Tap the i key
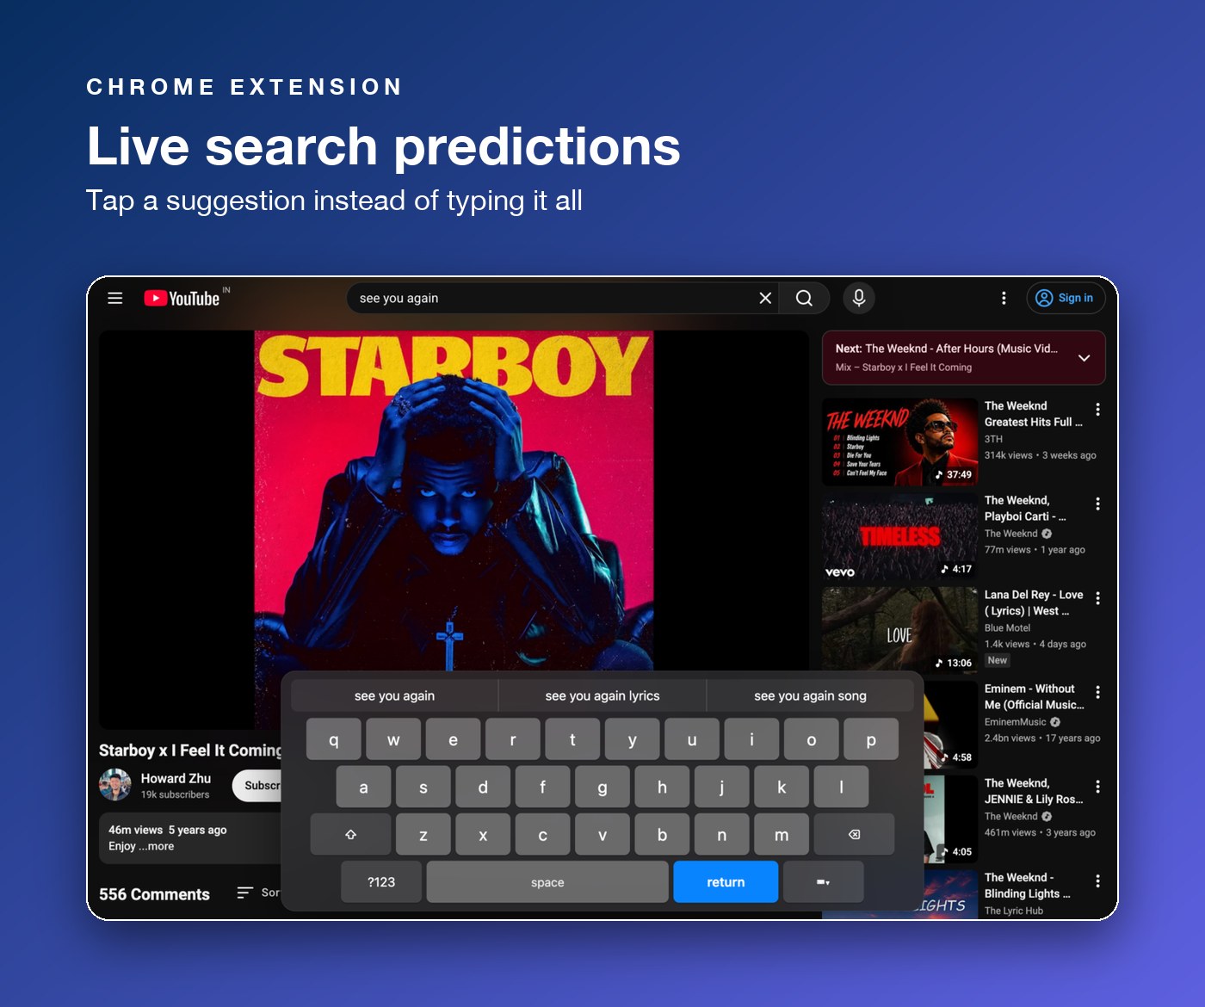Viewport: 1205px width, 1007px height. (x=751, y=739)
